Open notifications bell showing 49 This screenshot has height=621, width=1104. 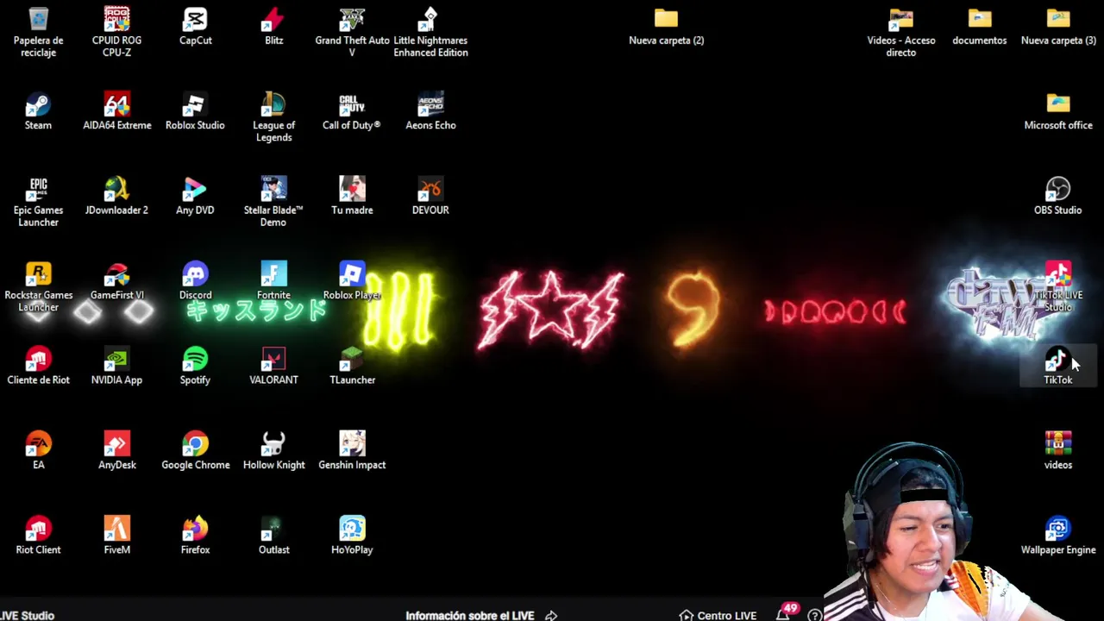pos(783,614)
